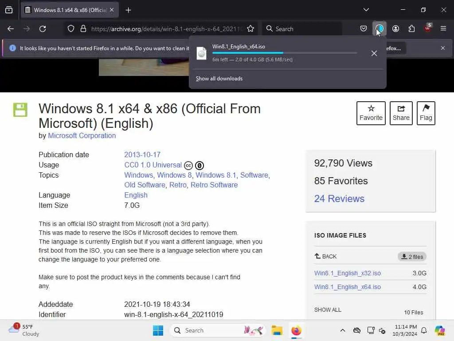Open the Extensions puzzle icon
This screenshot has height=341, width=454.
tap(411, 29)
